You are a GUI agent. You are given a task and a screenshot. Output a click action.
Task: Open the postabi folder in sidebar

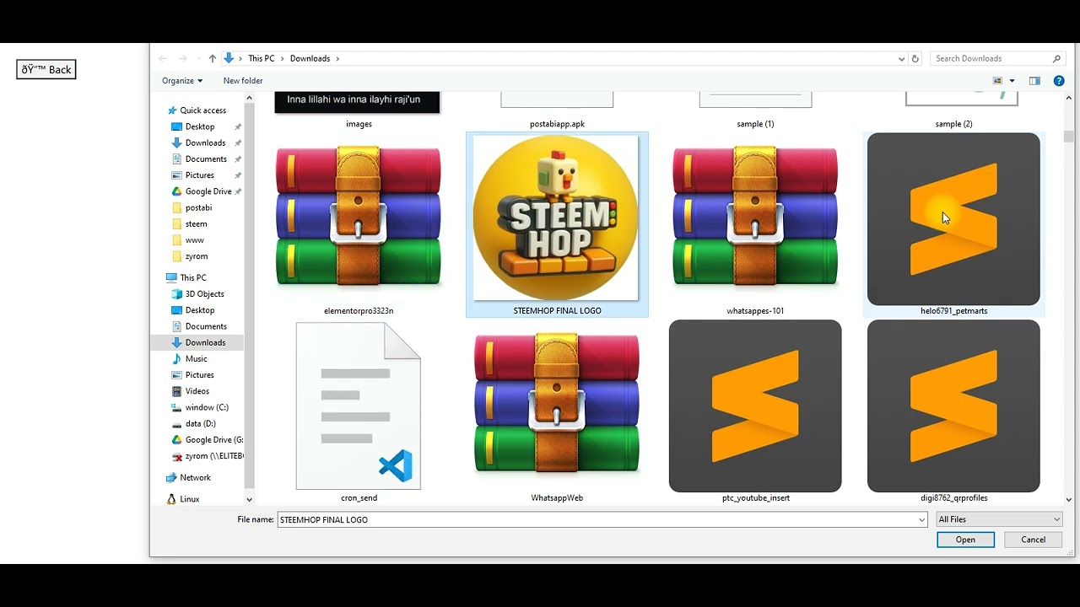pos(198,207)
